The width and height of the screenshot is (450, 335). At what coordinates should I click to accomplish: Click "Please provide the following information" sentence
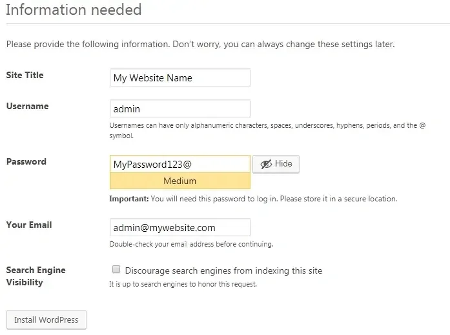[201, 44]
